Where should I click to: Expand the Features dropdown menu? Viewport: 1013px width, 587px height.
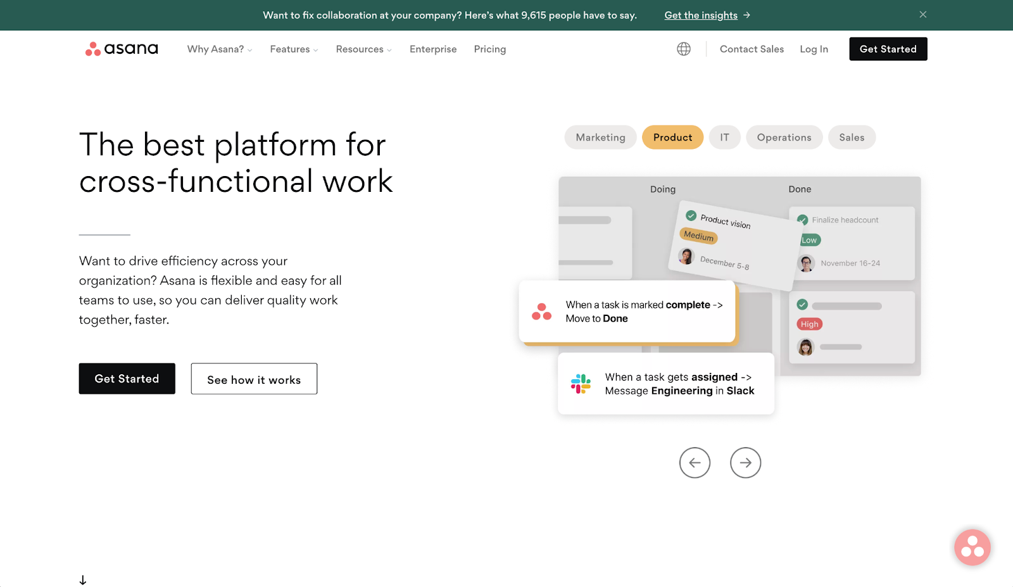294,49
